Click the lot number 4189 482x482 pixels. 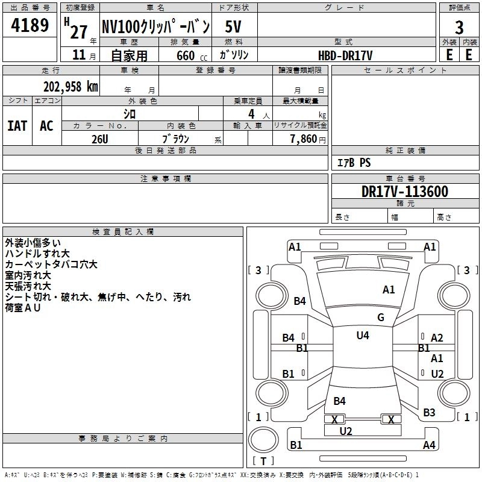tap(30, 27)
